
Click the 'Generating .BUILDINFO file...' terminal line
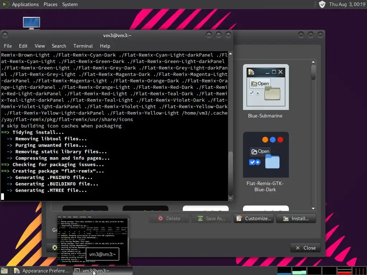pyautogui.click(x=57, y=184)
